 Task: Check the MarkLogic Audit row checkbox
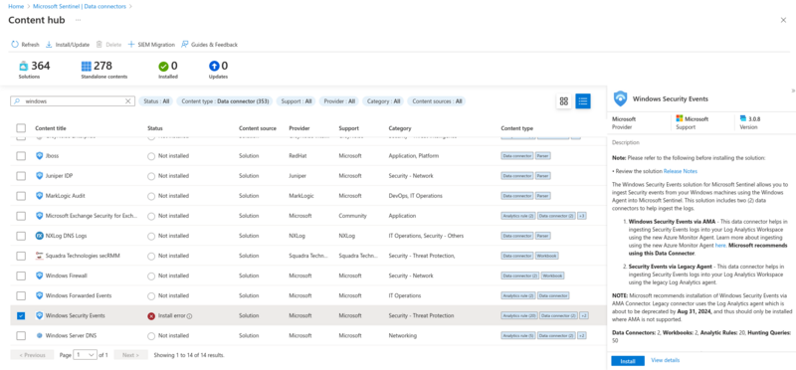point(21,195)
